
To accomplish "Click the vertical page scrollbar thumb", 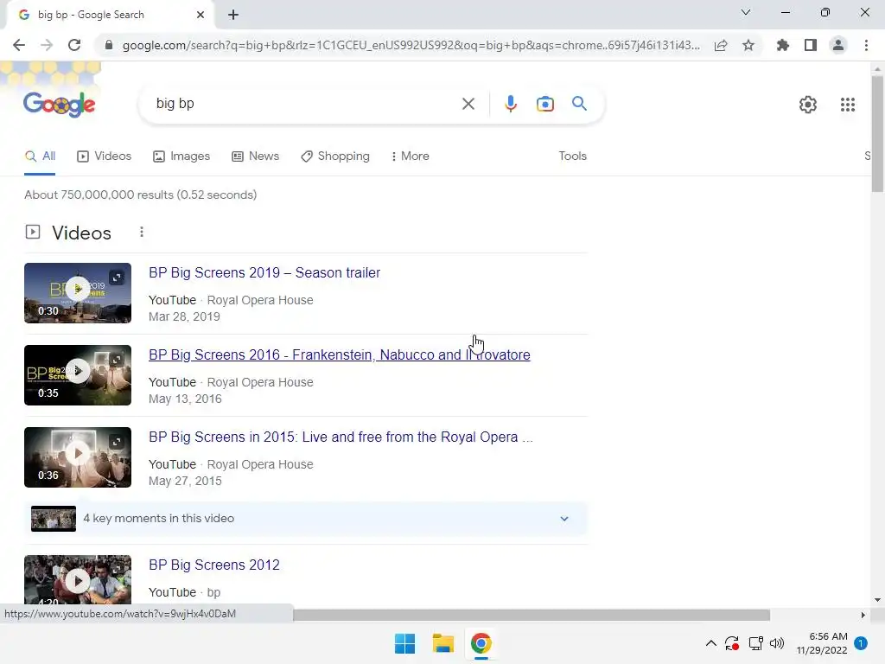I will tap(877, 134).
